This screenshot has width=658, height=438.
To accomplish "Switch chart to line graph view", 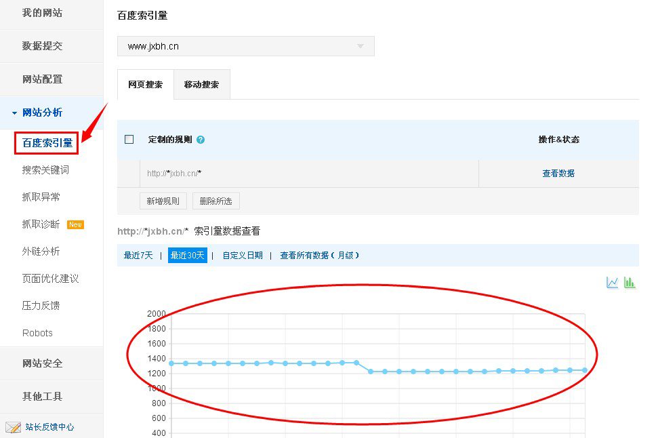I will (612, 283).
